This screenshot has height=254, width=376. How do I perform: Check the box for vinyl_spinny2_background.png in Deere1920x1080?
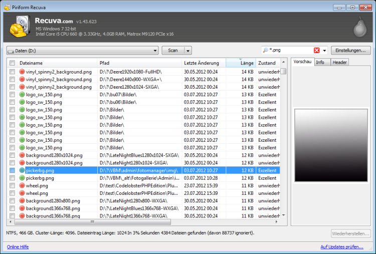(12, 72)
